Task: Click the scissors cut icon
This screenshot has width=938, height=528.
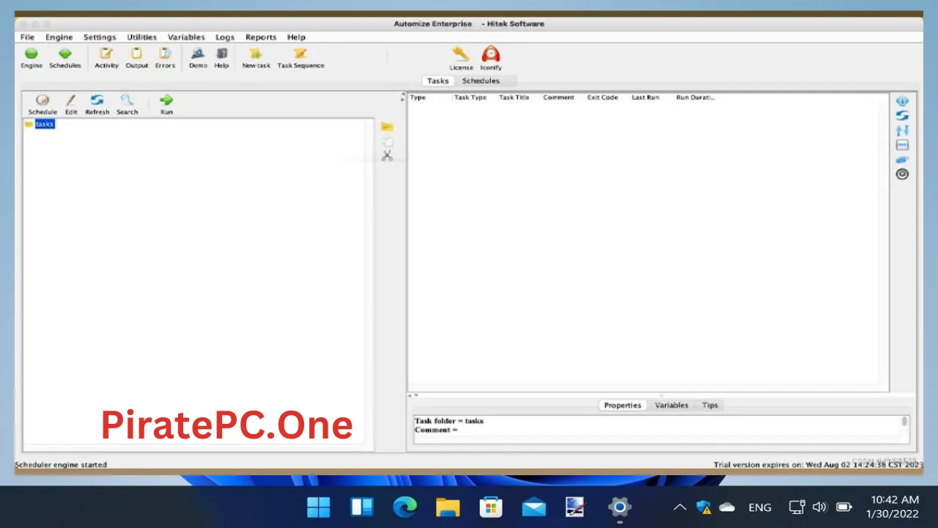Action: tap(387, 155)
